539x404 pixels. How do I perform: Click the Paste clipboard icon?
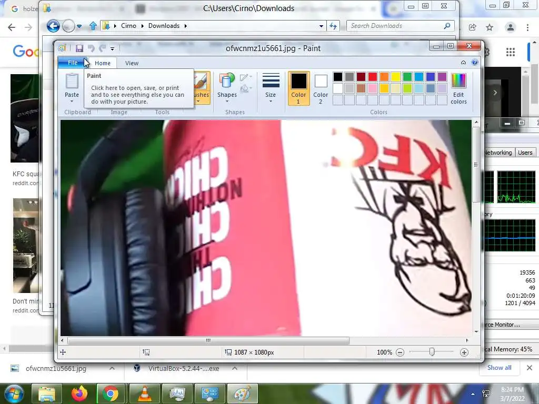point(72,82)
